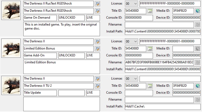The width and height of the screenshot is (202, 112).
Task: Click Filename edit icon in Game On Demand entry
Action: 198,25
